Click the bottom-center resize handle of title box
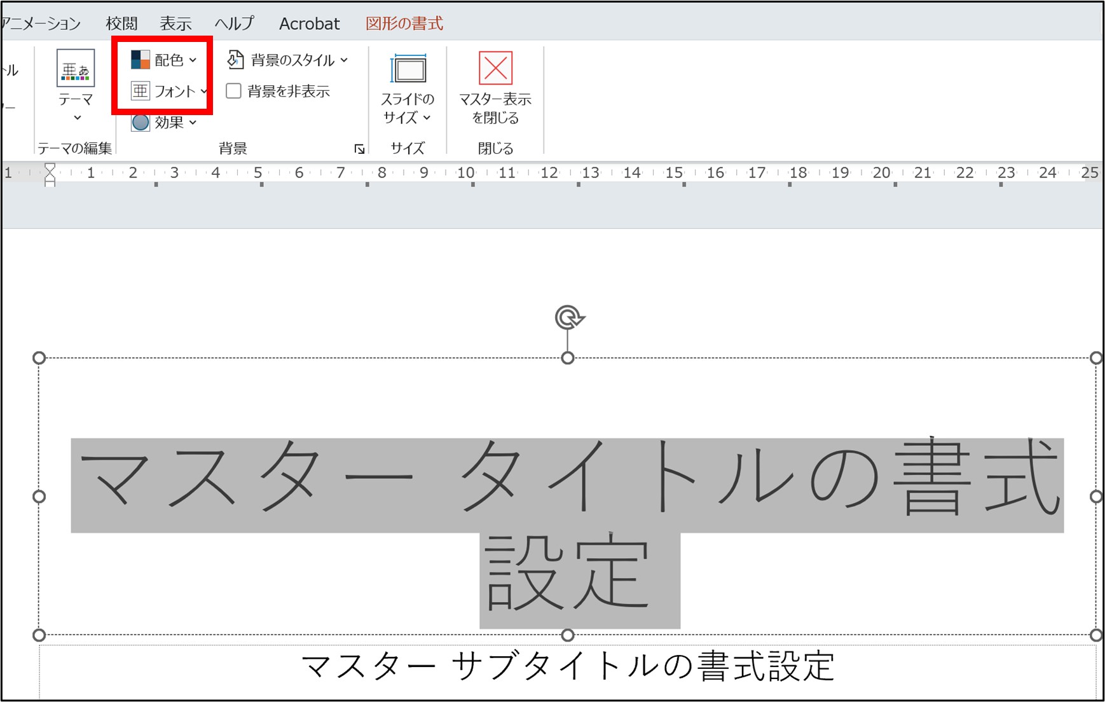Viewport: 1105px width, 702px height. pyautogui.click(x=568, y=635)
